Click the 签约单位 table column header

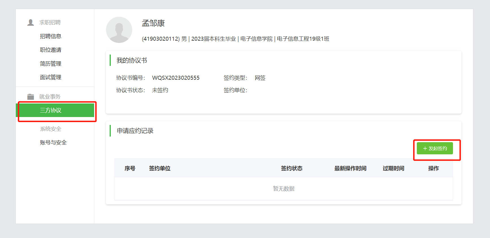coord(160,168)
